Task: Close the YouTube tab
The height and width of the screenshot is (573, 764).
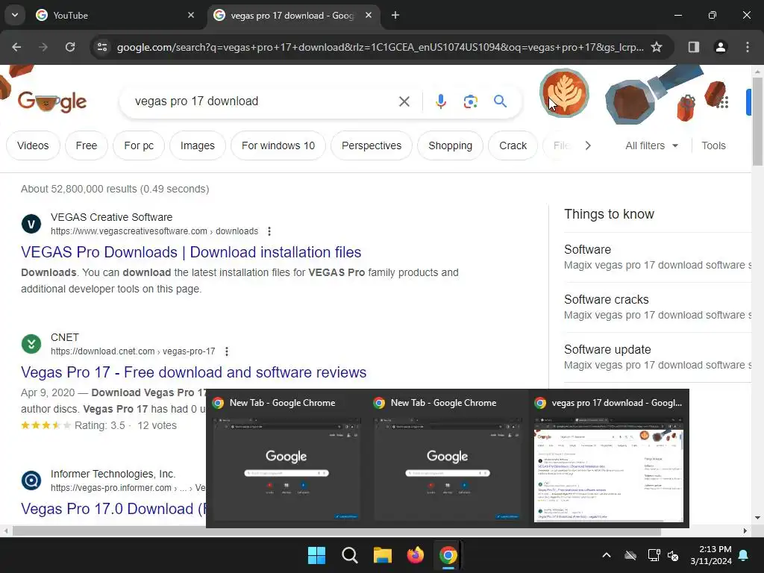Action: click(x=191, y=15)
